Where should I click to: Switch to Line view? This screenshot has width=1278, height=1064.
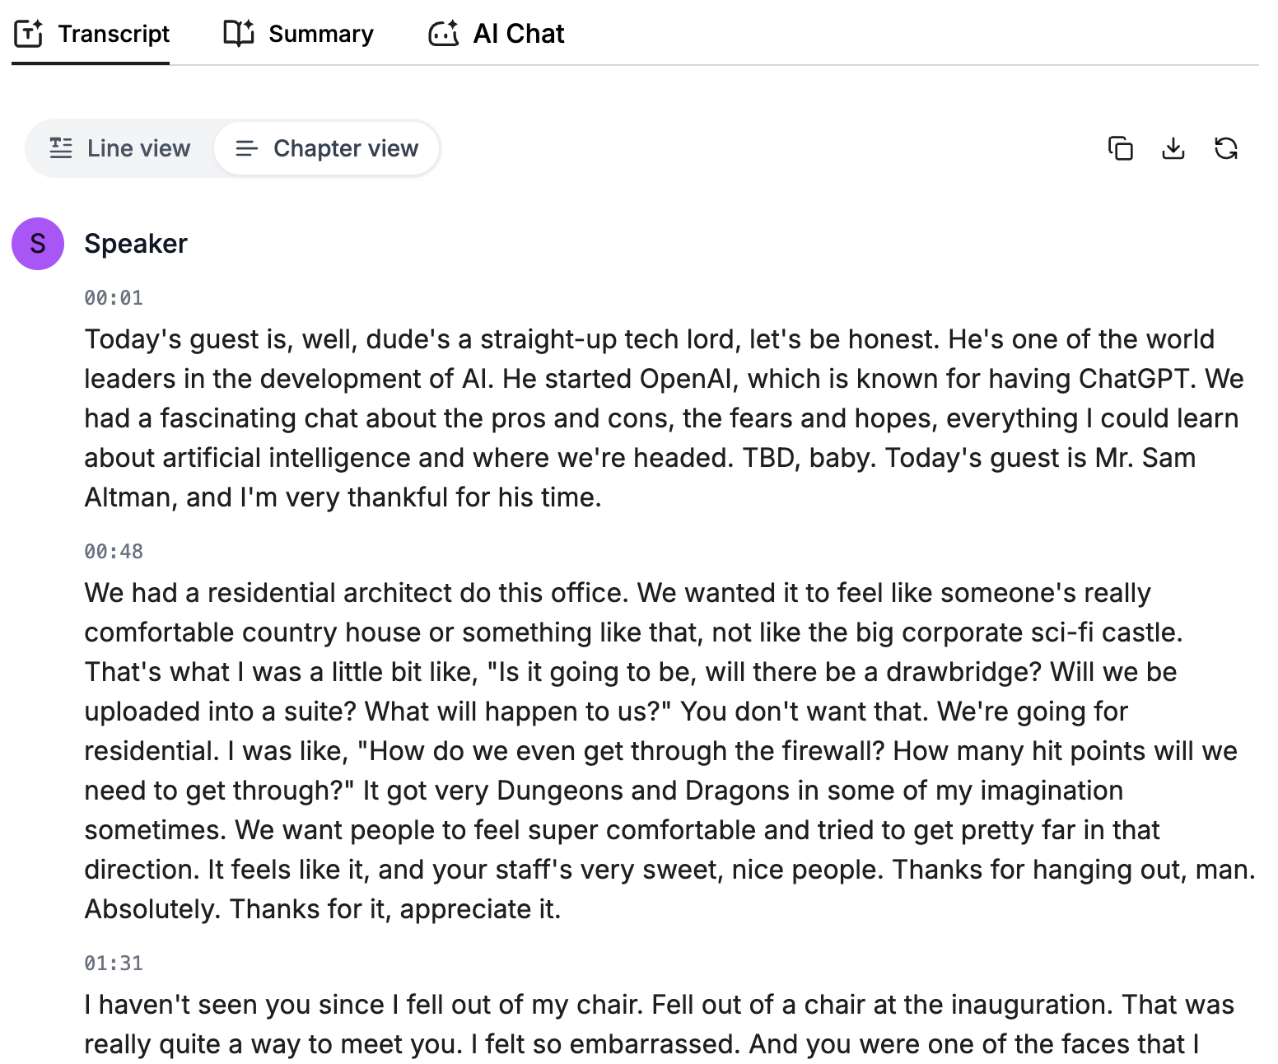[x=120, y=148]
